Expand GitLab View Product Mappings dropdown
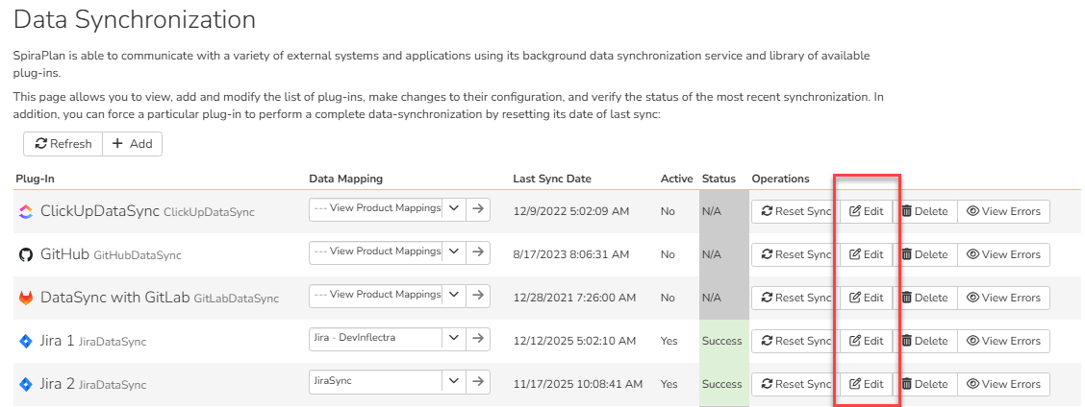Screen dimensions: 1085x407 [x=454, y=296]
